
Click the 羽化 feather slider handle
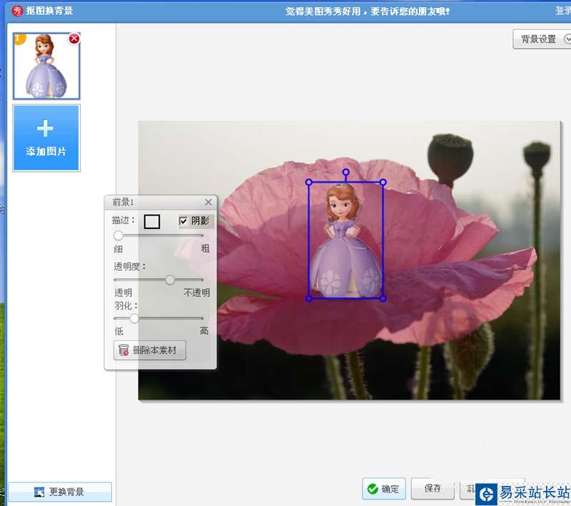134,318
